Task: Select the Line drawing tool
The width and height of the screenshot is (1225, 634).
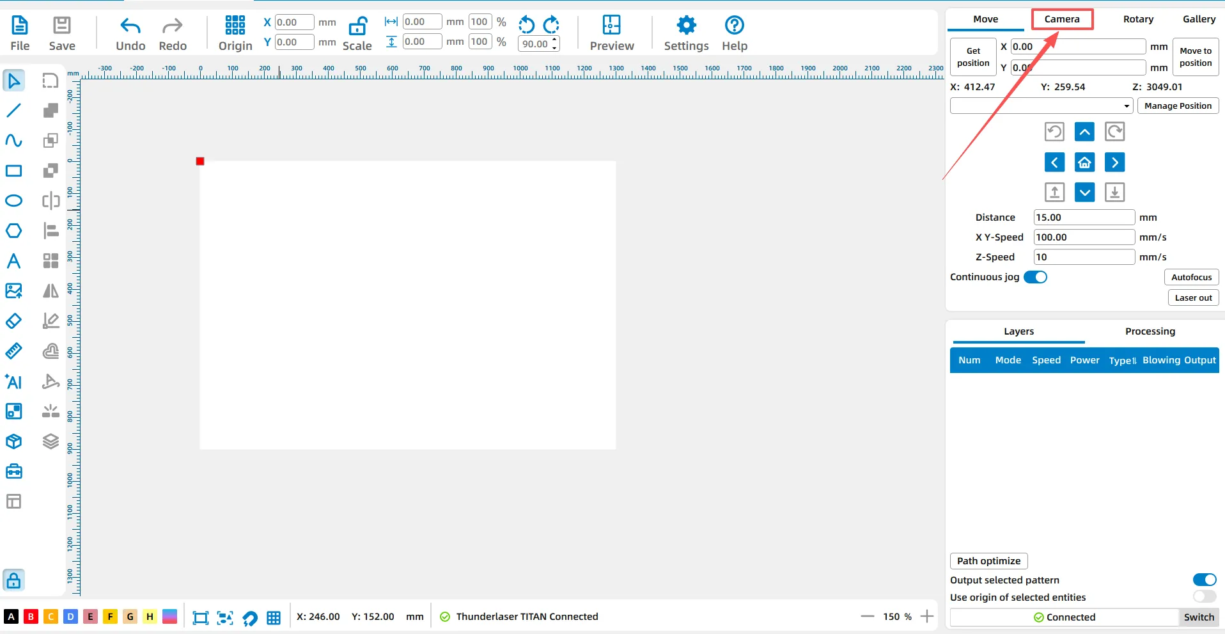Action: (x=13, y=111)
